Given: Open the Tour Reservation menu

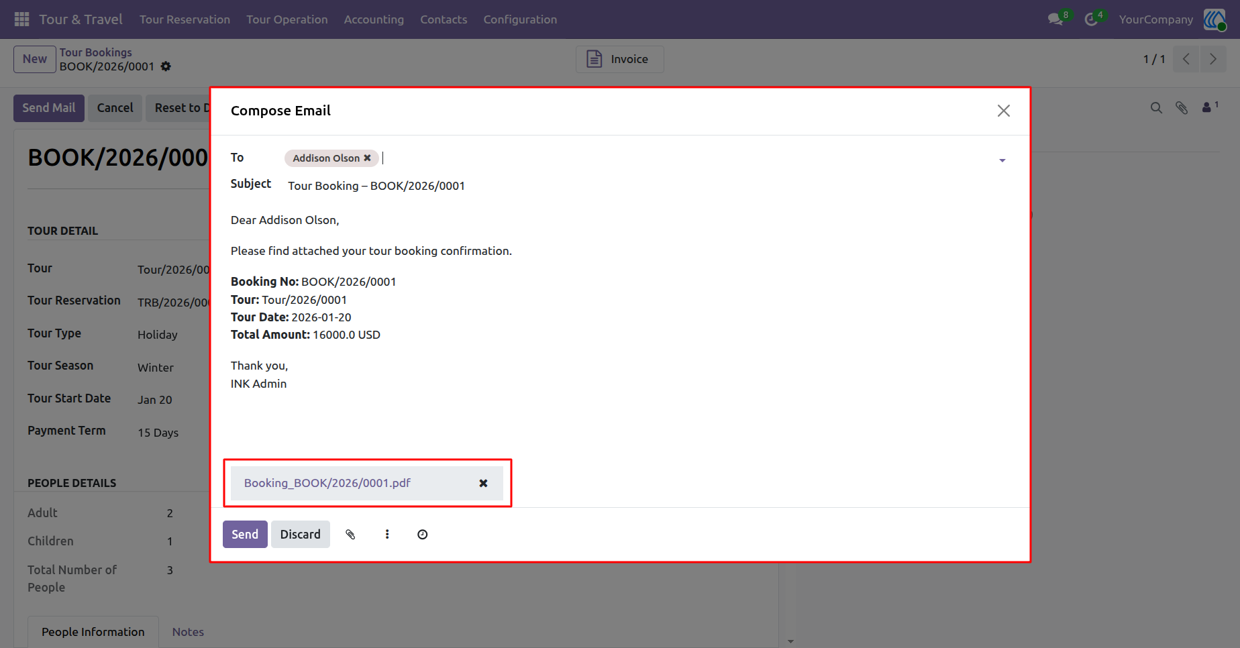Looking at the screenshot, I should [x=185, y=19].
